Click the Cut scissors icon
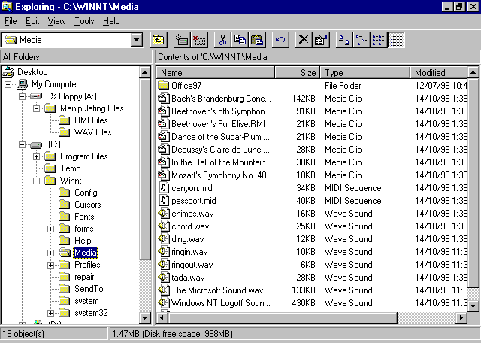Screen dimensions: 481x343 (222, 40)
